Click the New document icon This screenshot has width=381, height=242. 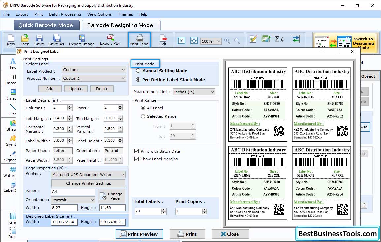tap(11, 40)
